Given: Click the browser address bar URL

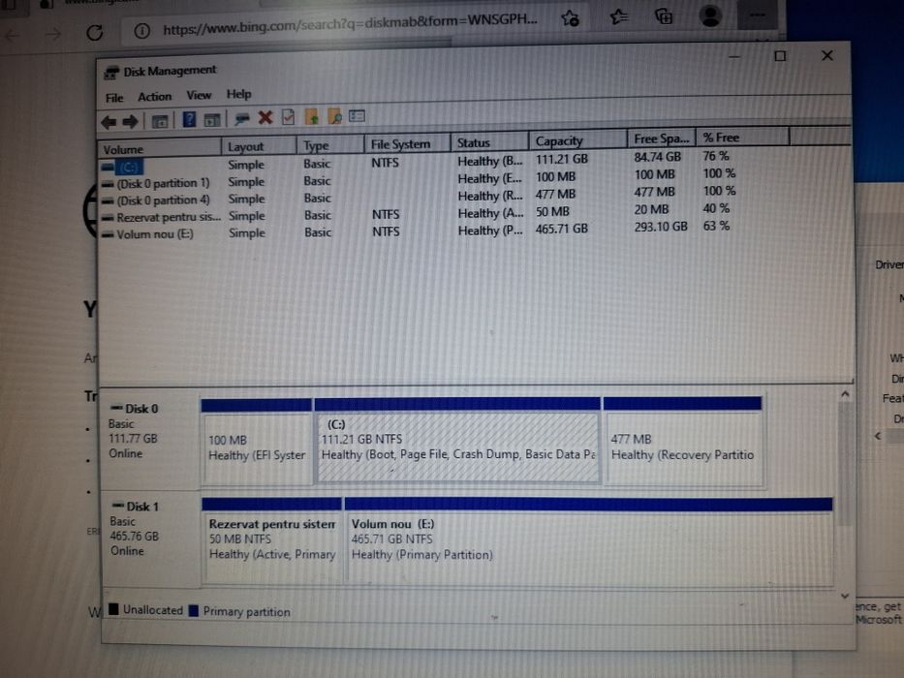Looking at the screenshot, I should pos(350,22).
